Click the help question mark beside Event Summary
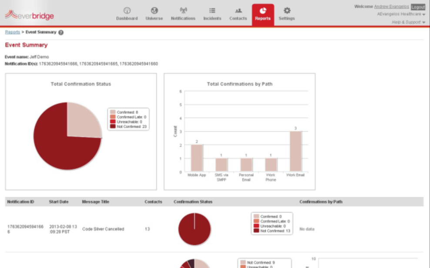The height and width of the screenshot is (268, 430). 61,32
